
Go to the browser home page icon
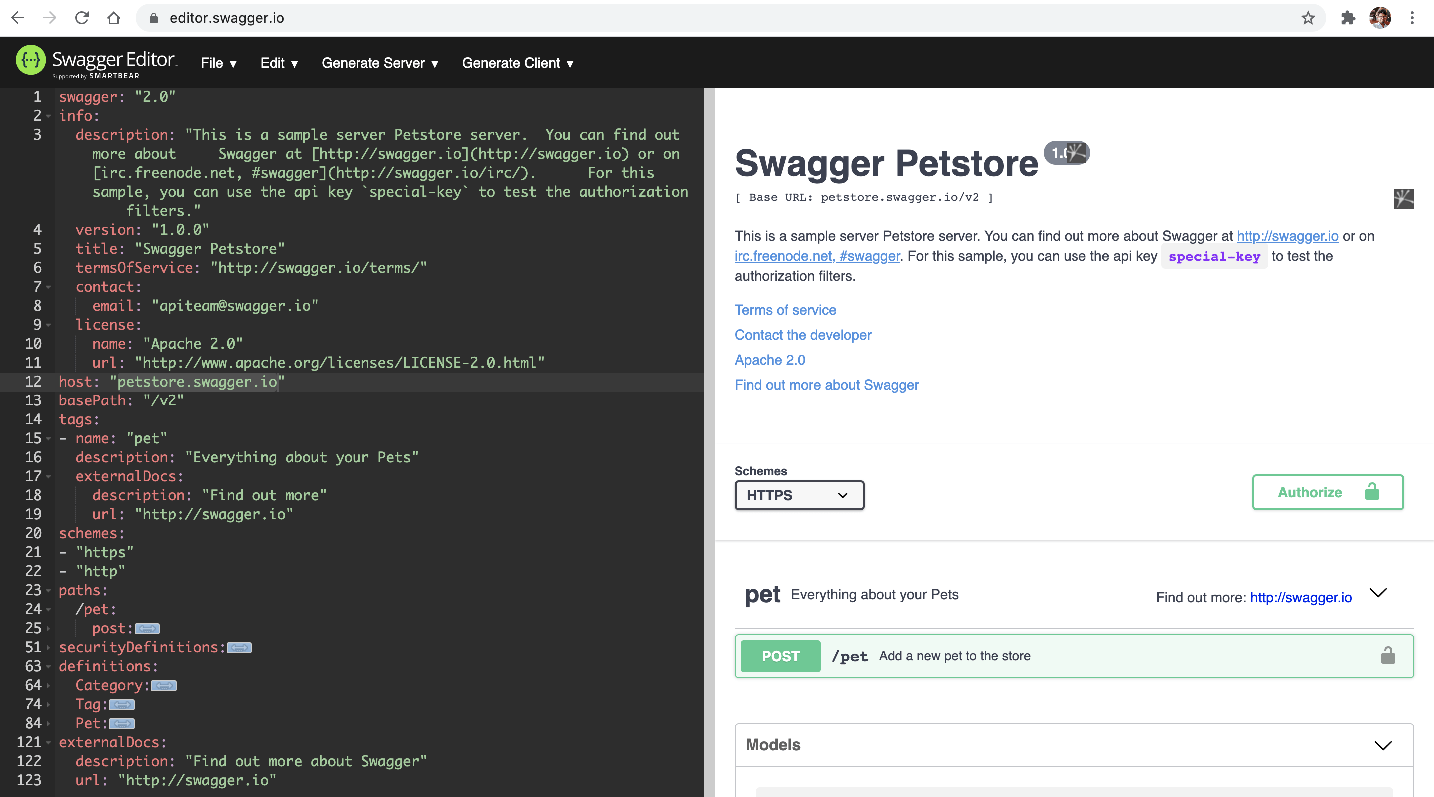click(x=113, y=18)
